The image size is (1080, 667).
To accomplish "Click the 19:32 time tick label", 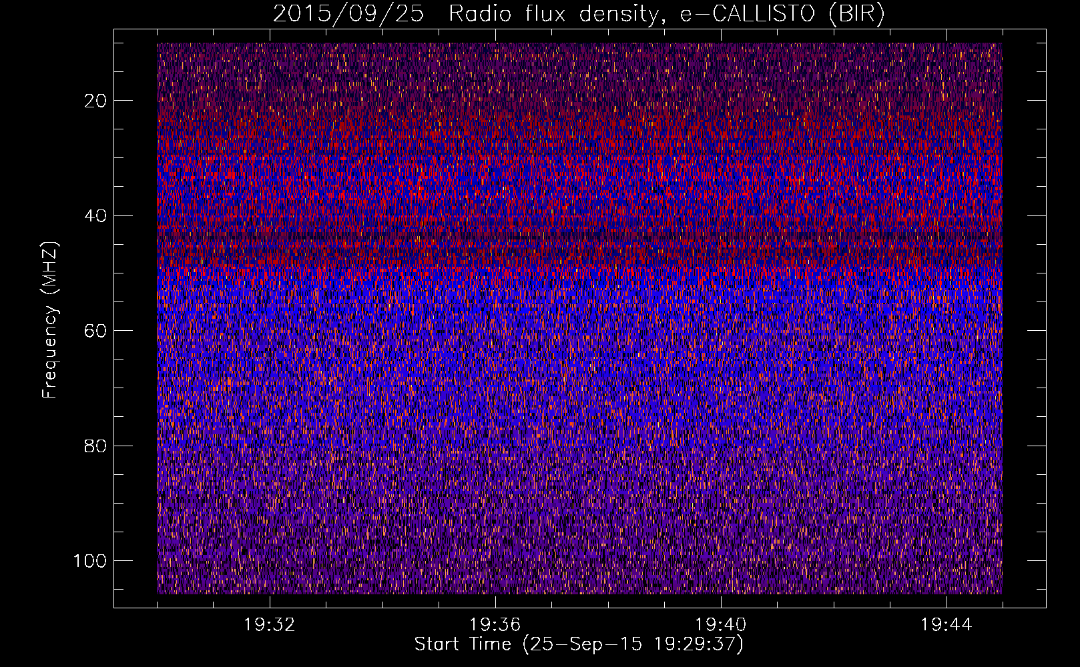I will (x=270, y=625).
